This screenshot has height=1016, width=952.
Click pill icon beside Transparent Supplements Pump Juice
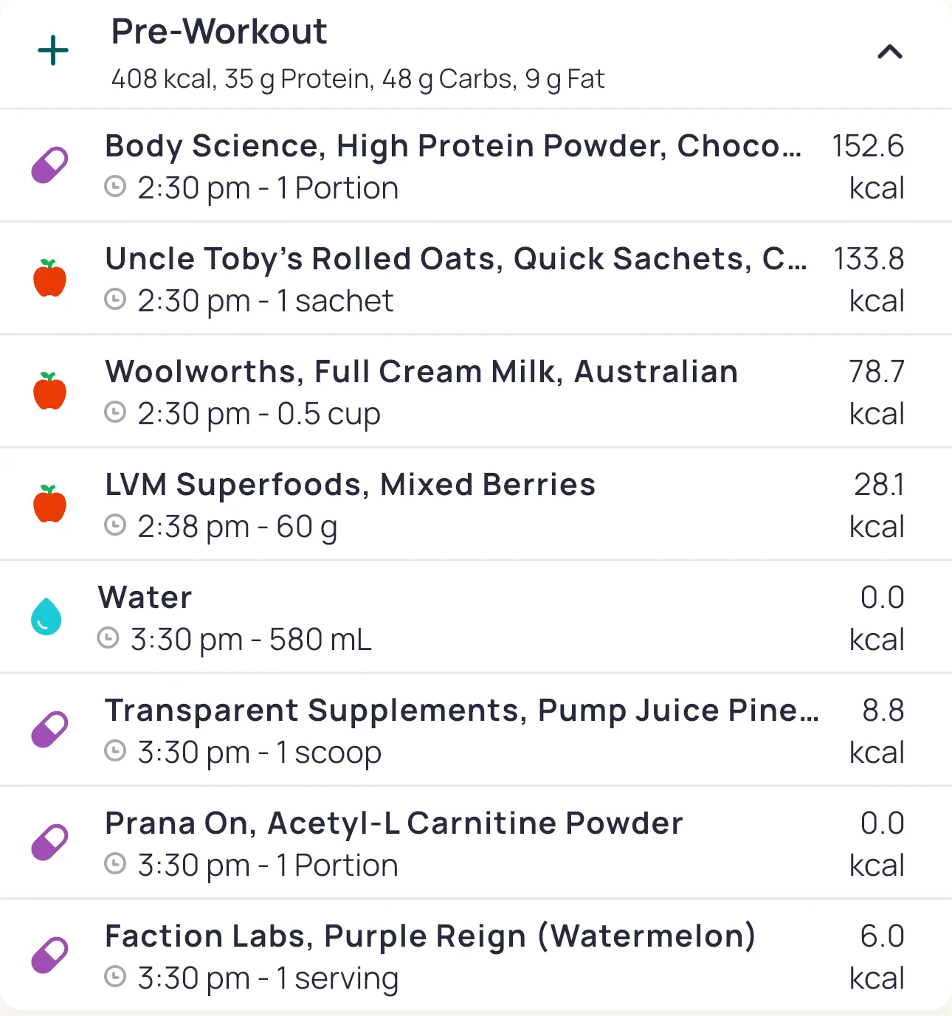pos(49,730)
